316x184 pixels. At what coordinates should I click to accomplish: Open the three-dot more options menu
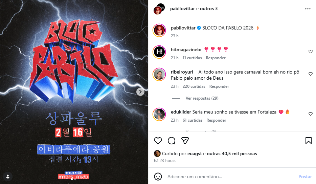(x=308, y=9)
